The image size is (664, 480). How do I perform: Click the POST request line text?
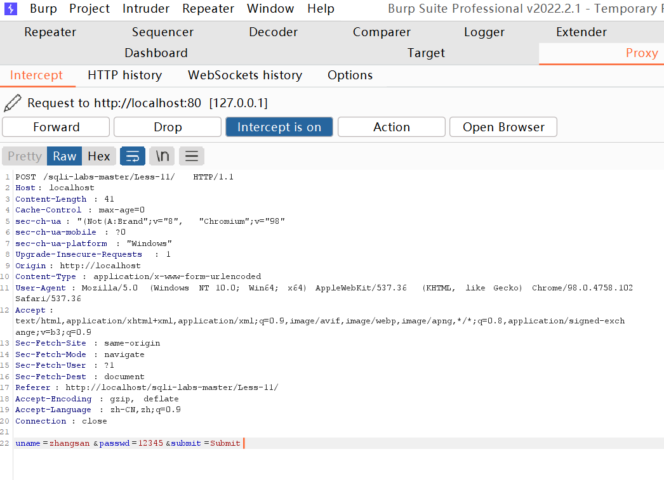point(124,177)
